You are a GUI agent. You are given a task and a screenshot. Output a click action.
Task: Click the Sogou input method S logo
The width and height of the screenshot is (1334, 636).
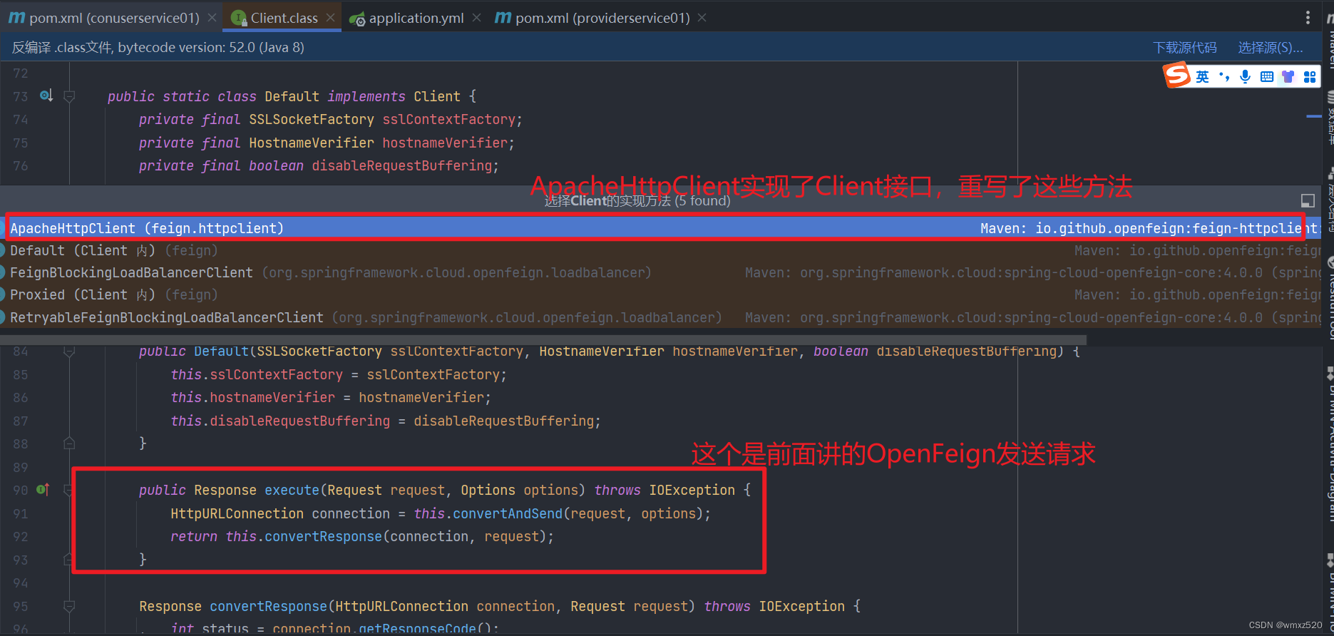tap(1177, 76)
